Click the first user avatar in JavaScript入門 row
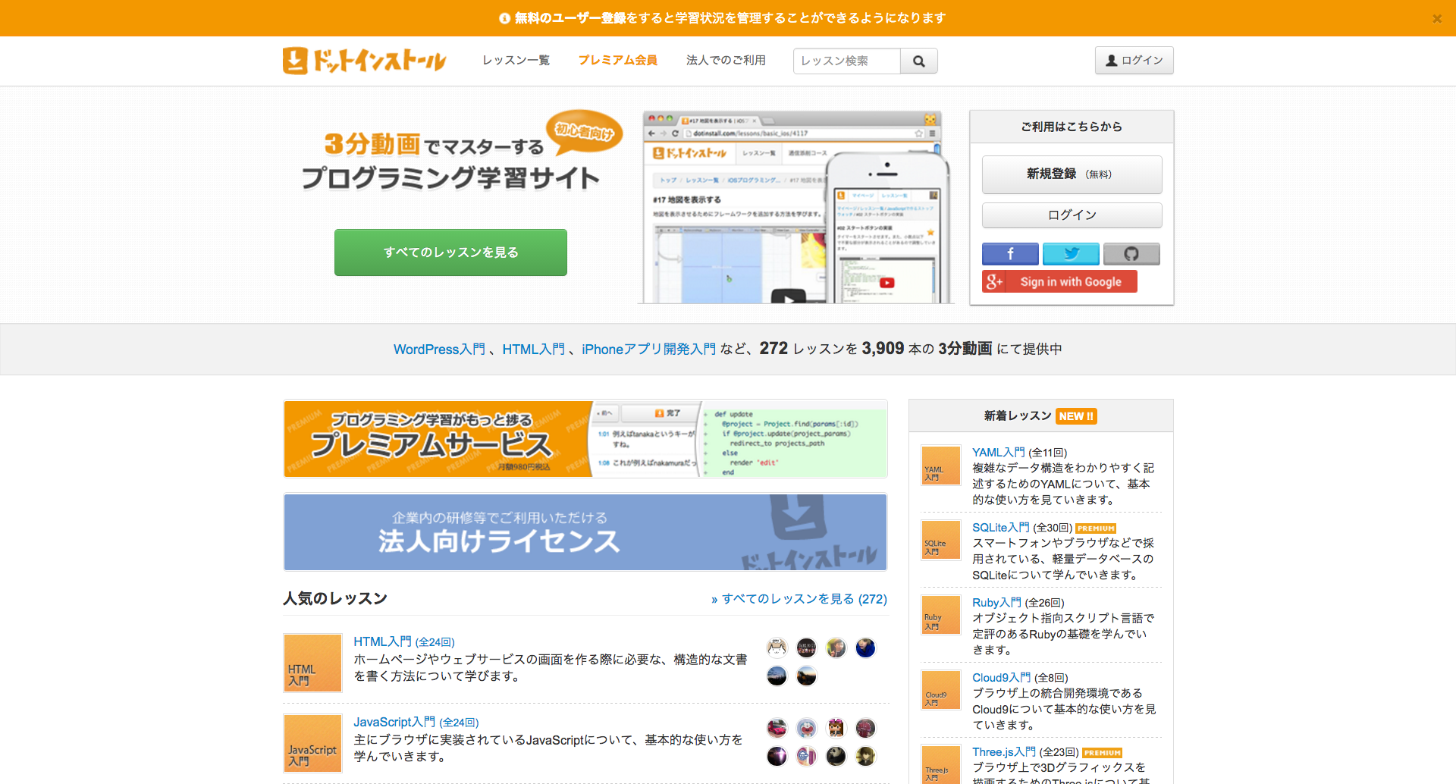1456x784 pixels. [777, 728]
